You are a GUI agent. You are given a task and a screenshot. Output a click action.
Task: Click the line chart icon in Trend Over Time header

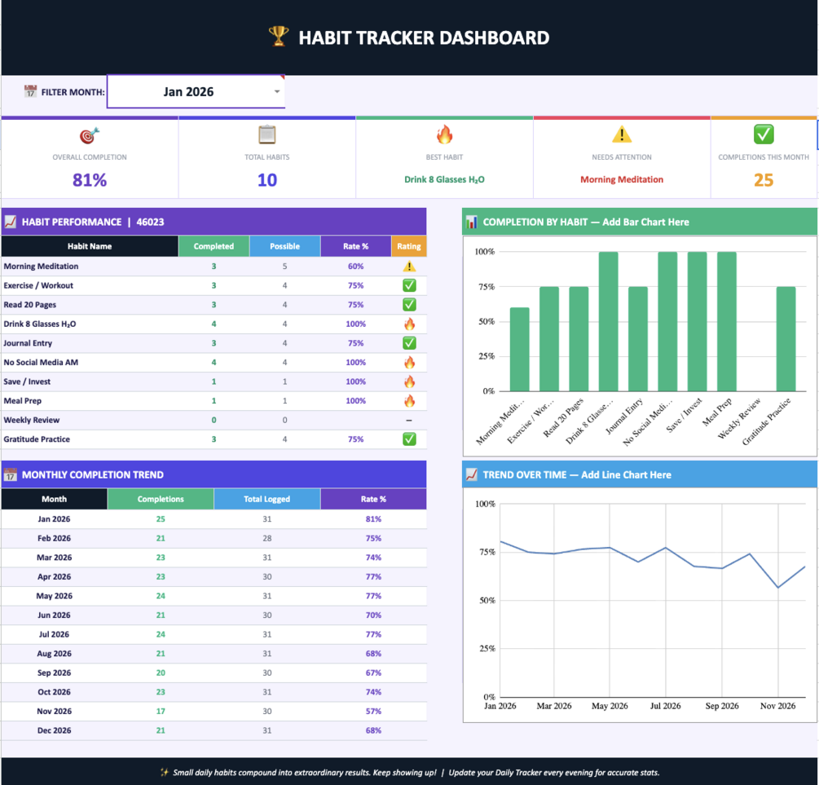tap(471, 474)
